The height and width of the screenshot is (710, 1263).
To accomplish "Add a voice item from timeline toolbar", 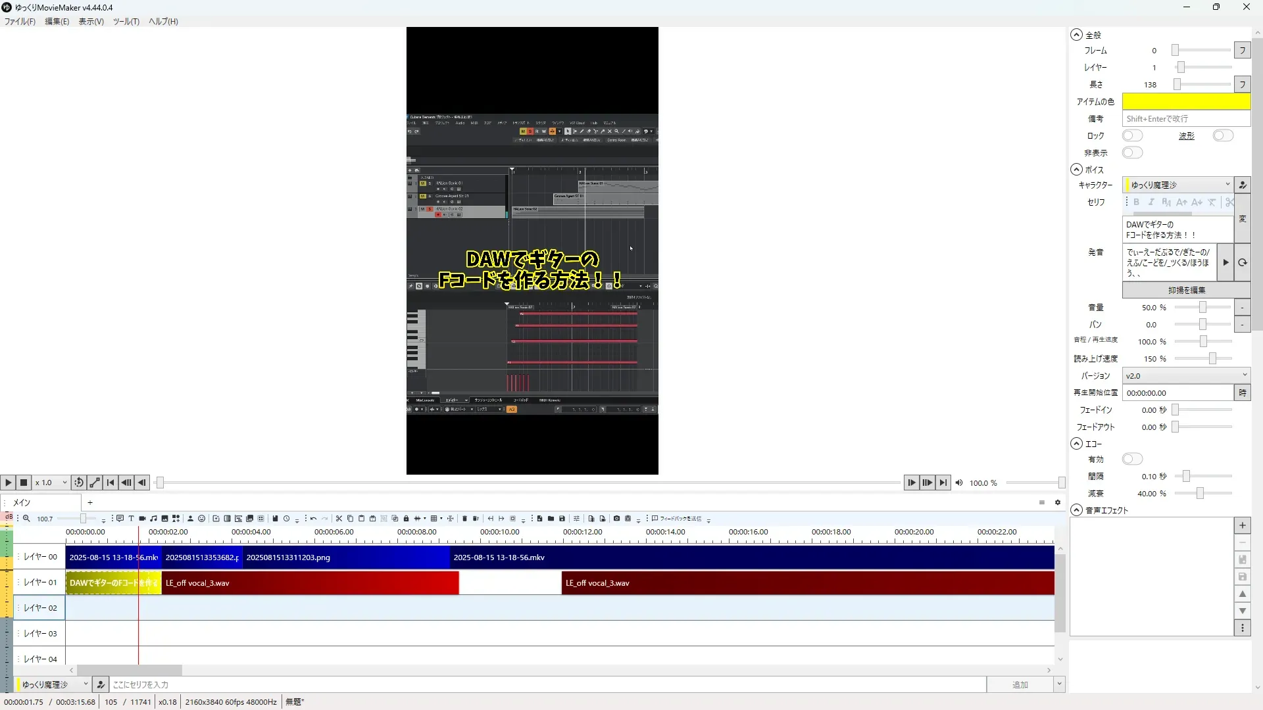I will coord(120,519).
